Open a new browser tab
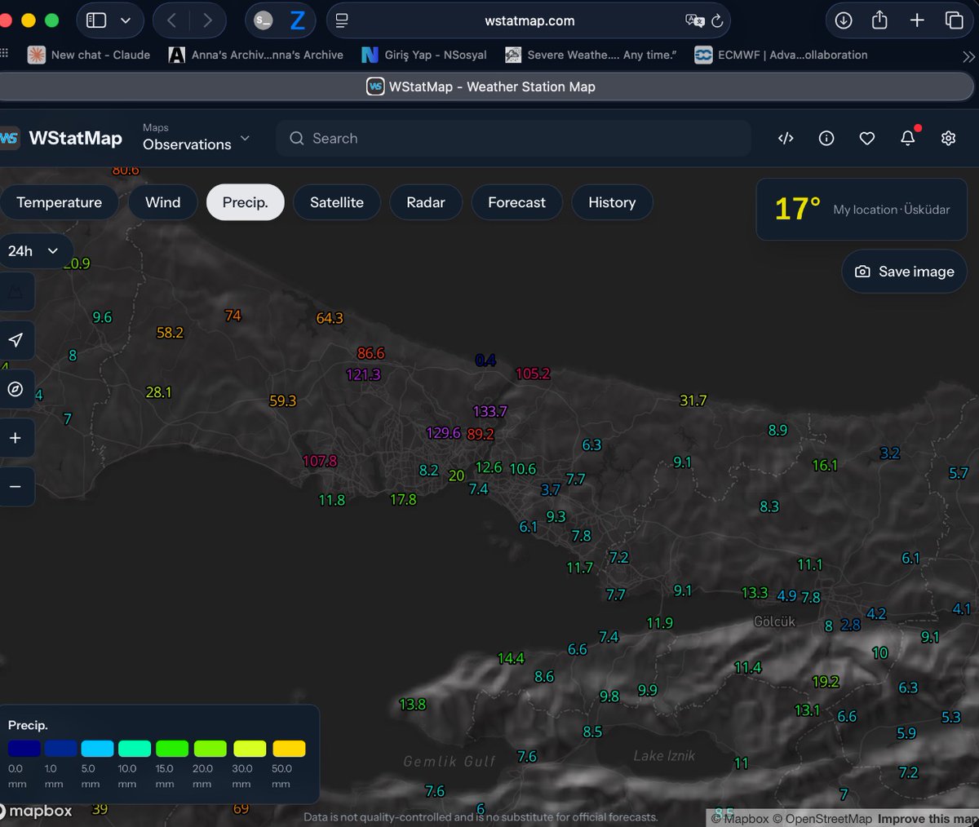Screen dimensions: 979x827 click(x=917, y=20)
